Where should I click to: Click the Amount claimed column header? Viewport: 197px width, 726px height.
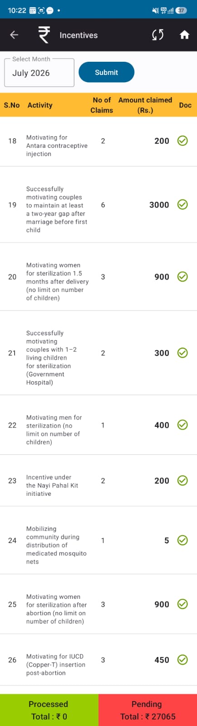pyautogui.click(x=145, y=105)
